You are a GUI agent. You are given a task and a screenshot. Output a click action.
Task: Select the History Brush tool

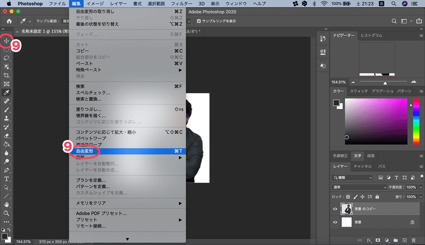click(x=6, y=127)
